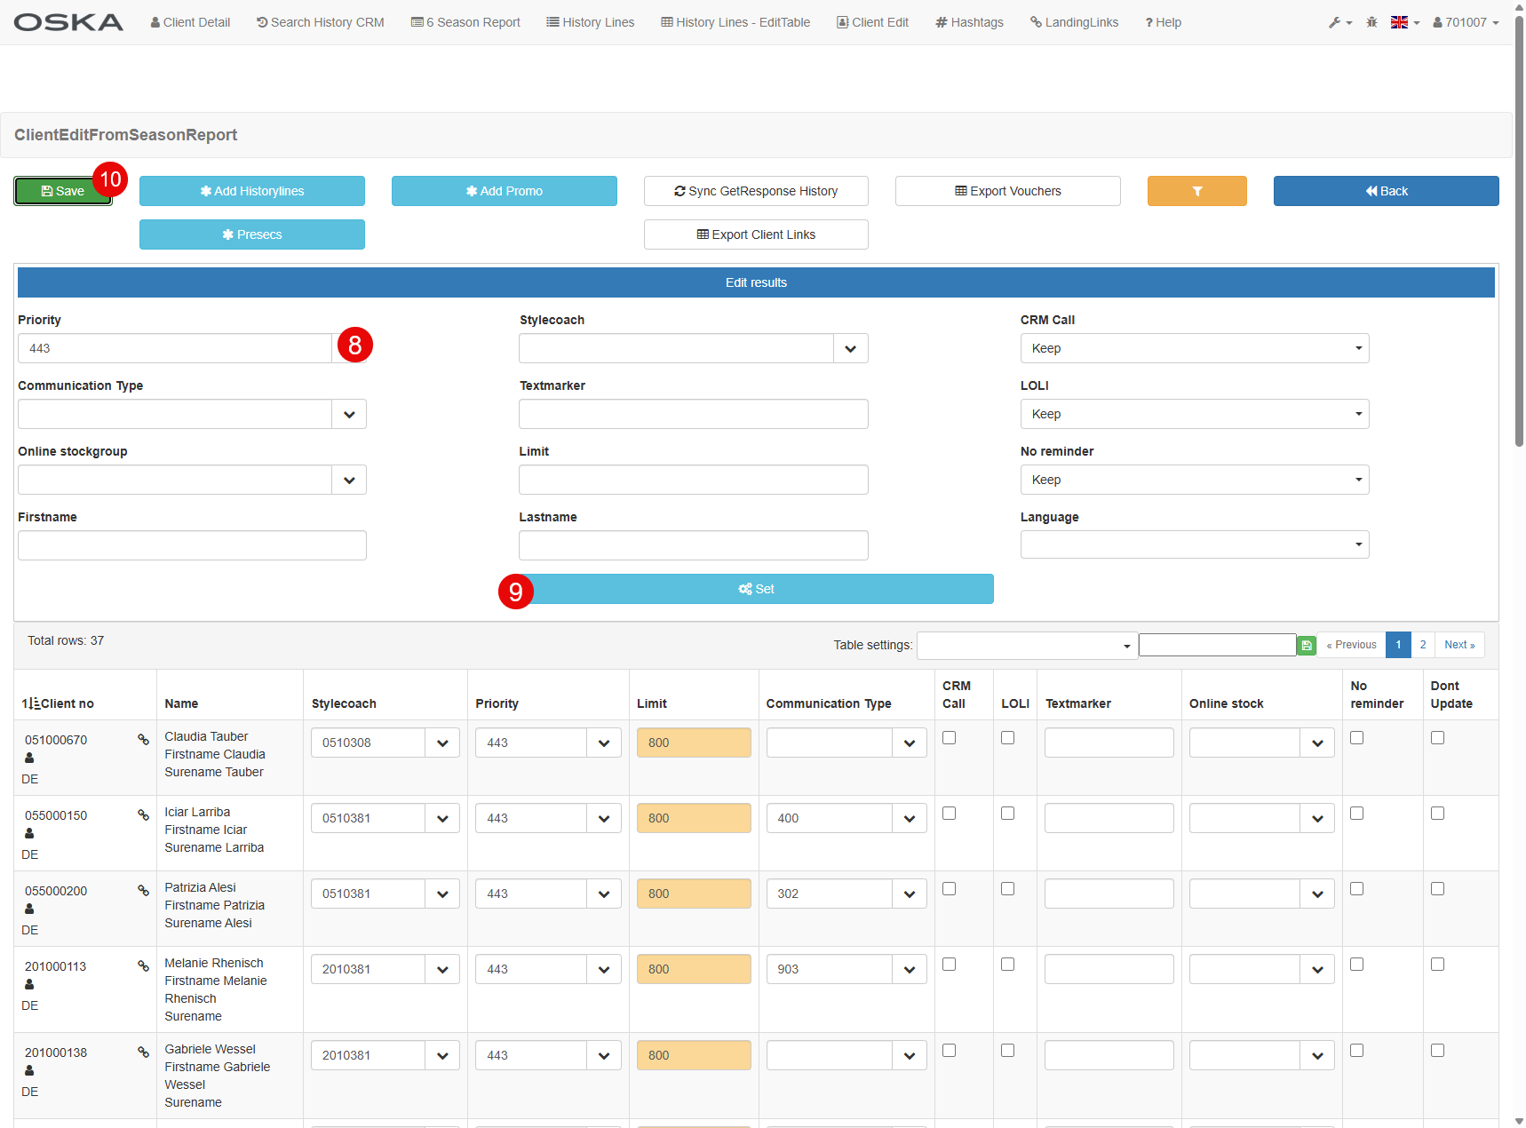1526x1128 pixels.
Task: Tick CRM Call checkbox for Claudia Tauber
Action: click(949, 738)
